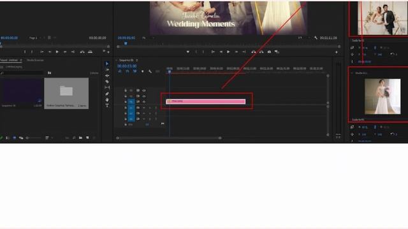408x229 pixels.
Task: Toggle V3 track output eye
Action: [x=144, y=90]
